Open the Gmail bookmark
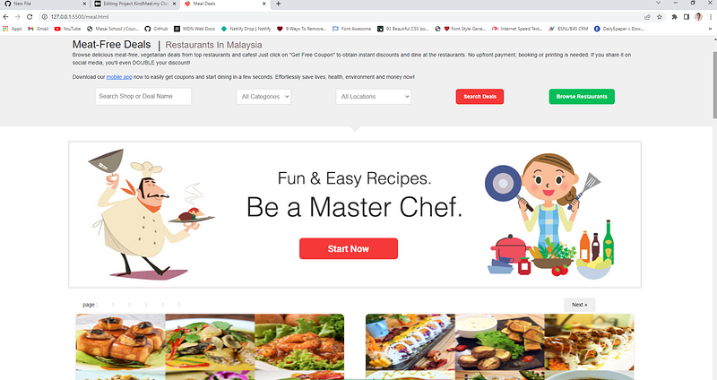 tap(38, 29)
